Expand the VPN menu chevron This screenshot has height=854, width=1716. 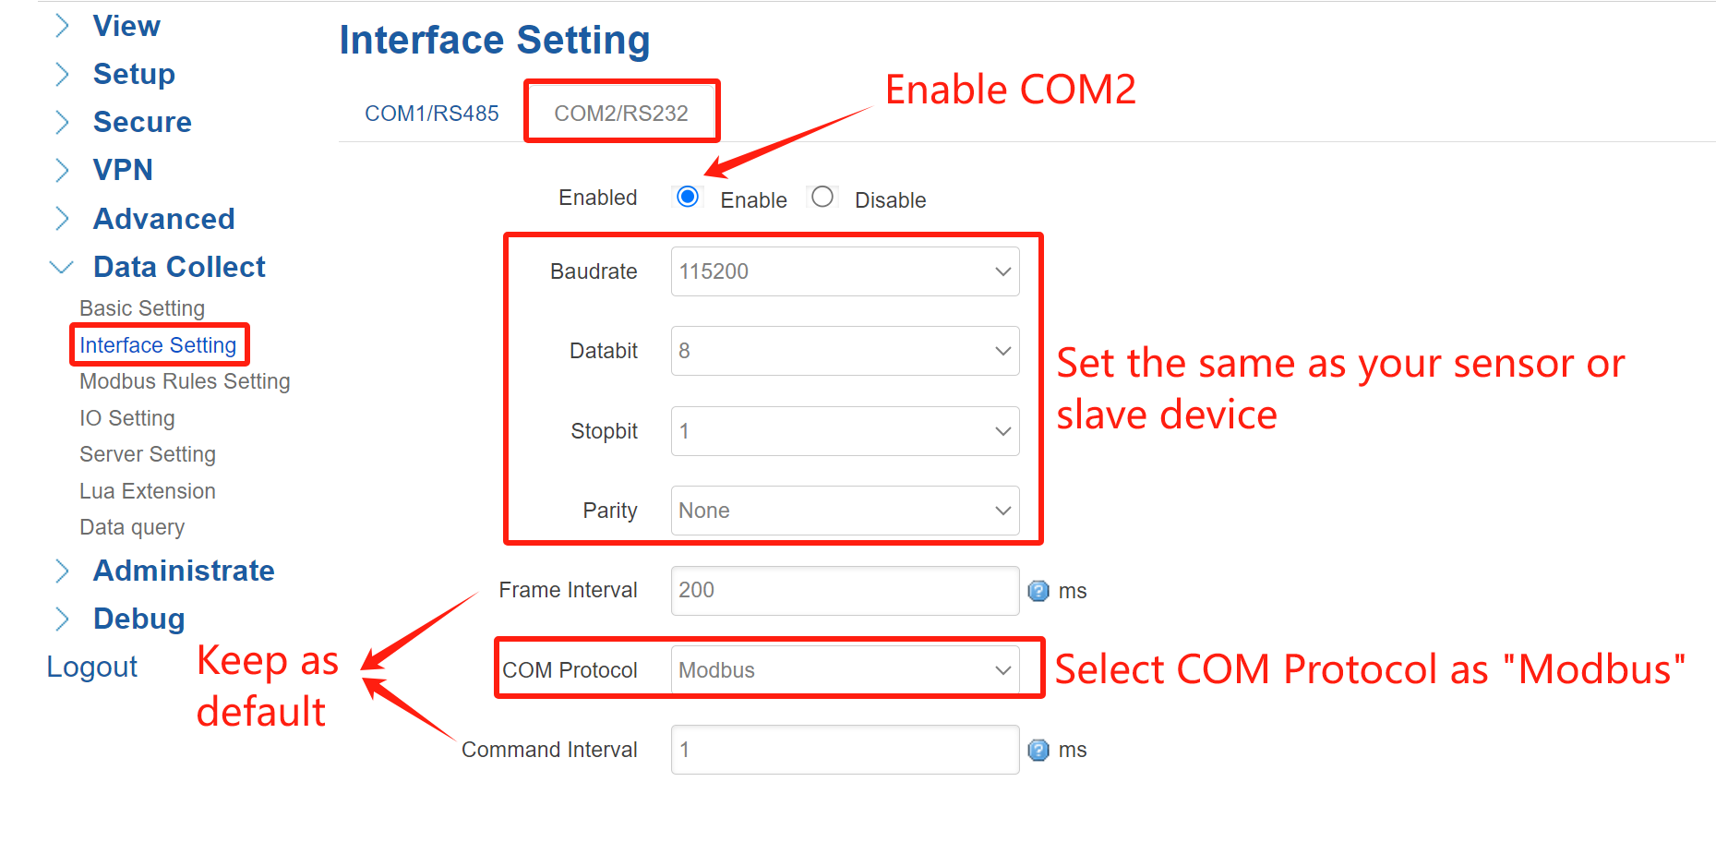click(62, 171)
